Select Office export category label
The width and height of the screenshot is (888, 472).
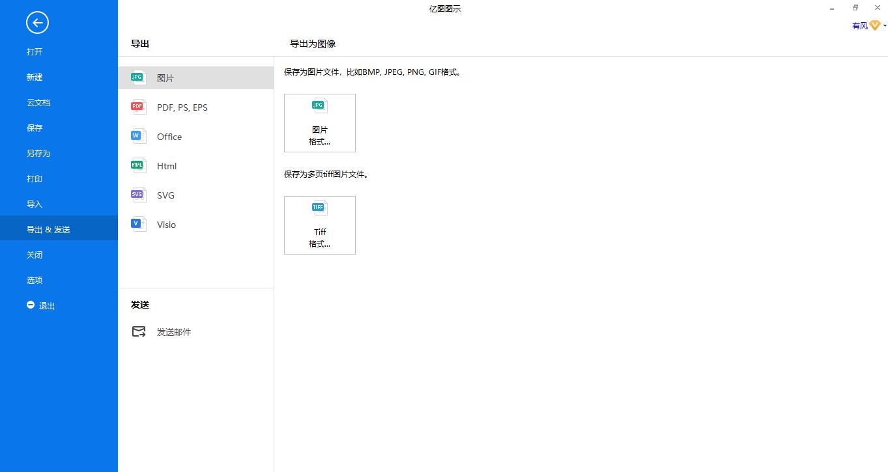coord(169,137)
